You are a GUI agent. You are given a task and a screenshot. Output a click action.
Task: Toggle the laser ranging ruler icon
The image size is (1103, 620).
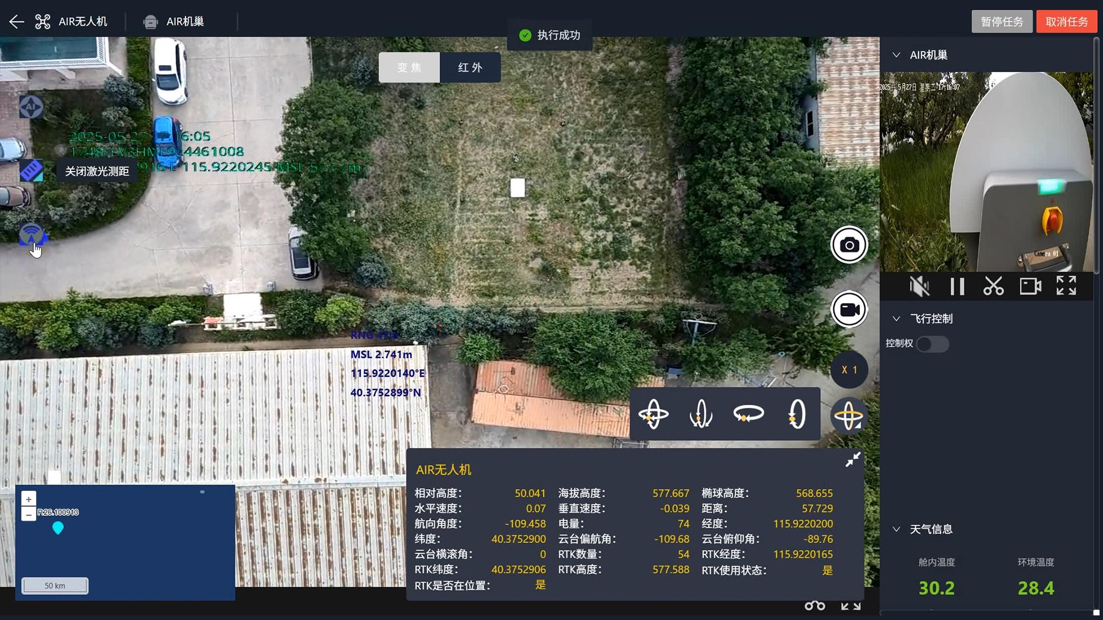pyautogui.click(x=31, y=170)
